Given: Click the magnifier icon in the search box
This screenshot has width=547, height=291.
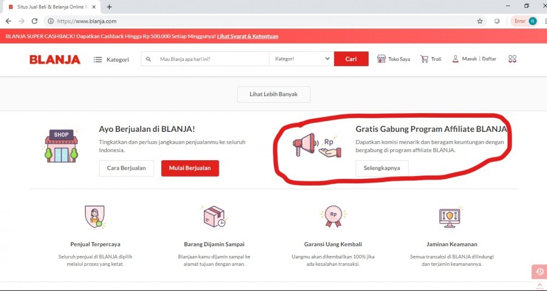Looking at the screenshot, I should 148,59.
